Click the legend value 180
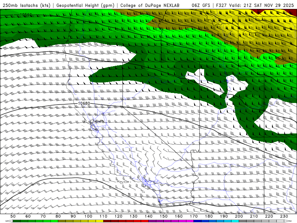297x223 pixels. coord(209,216)
